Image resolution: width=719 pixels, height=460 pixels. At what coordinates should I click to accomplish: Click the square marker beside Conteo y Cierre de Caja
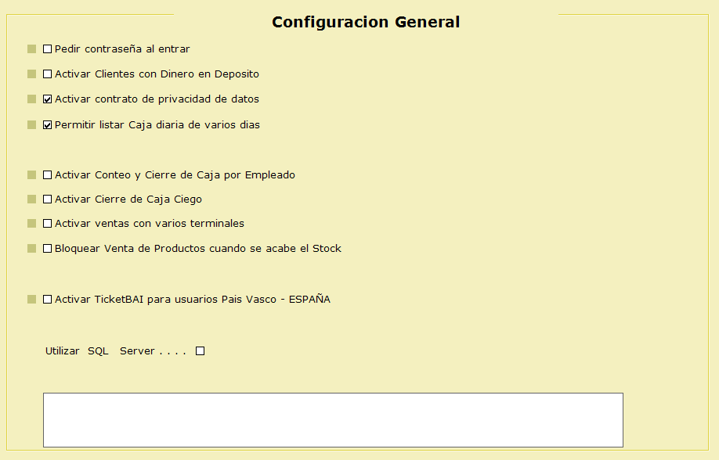(x=32, y=175)
